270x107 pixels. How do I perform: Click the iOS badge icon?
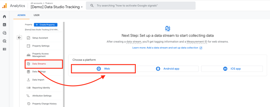(x=225, y=69)
